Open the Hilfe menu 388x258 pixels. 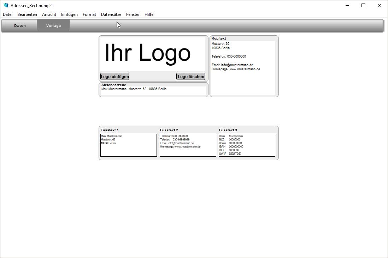[149, 14]
